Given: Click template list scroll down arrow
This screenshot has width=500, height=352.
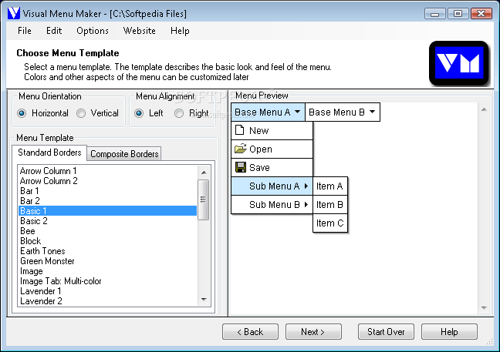Looking at the screenshot, I should point(204,300).
